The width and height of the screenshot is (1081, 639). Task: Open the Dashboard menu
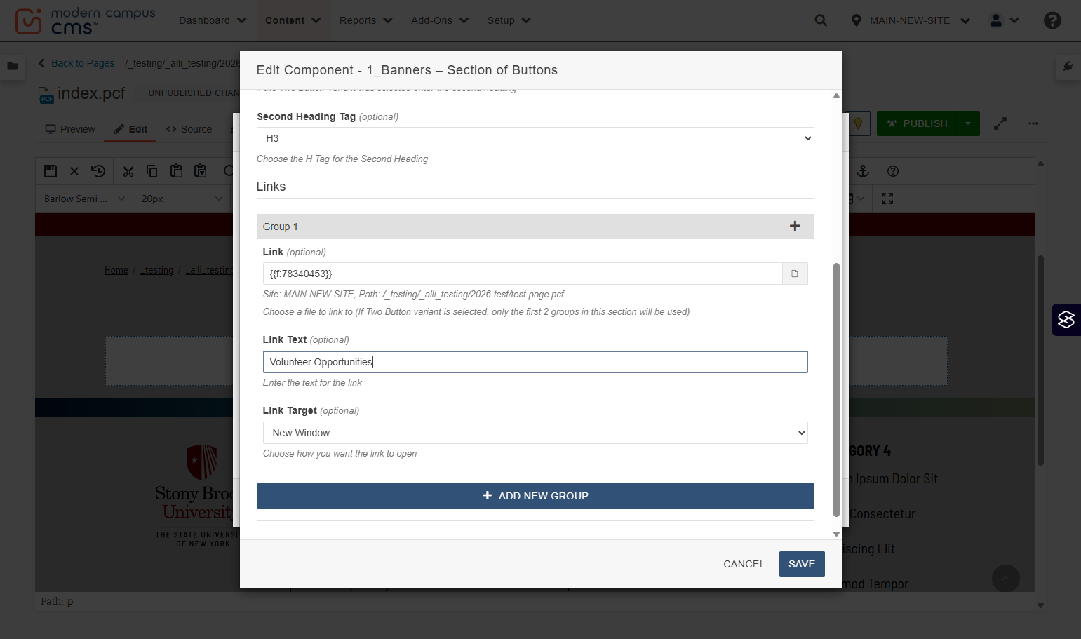[x=213, y=20]
